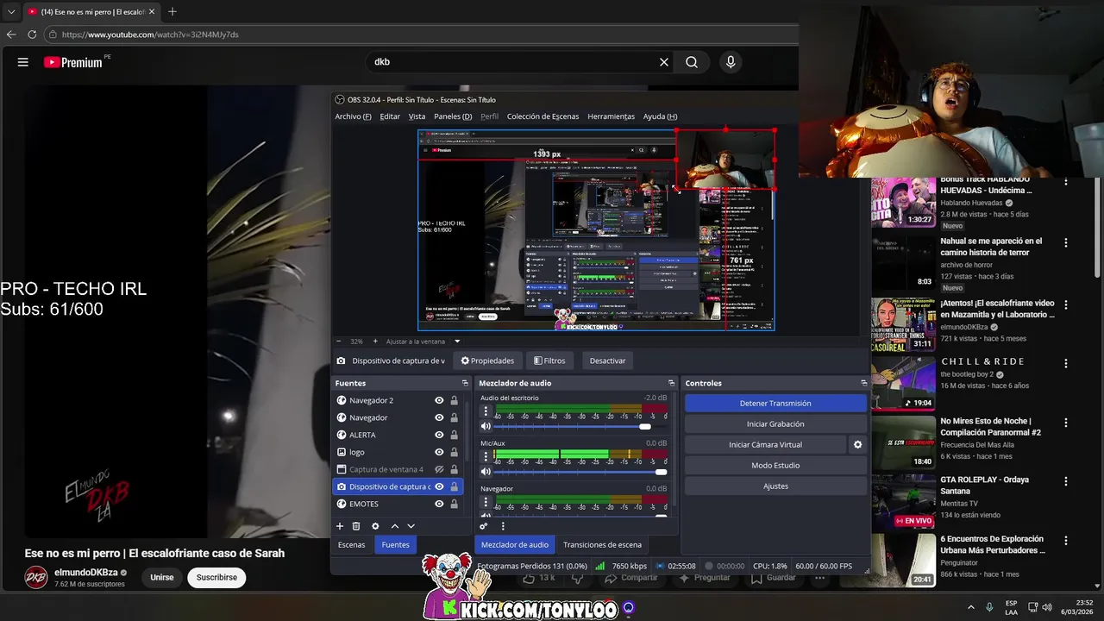
Task: Hide the ALERTA source
Action: click(x=439, y=435)
